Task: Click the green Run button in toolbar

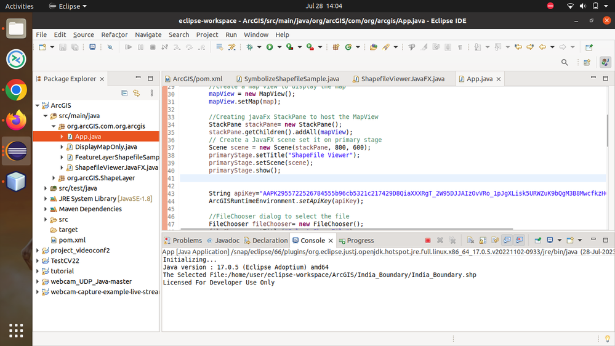Action: click(x=270, y=47)
